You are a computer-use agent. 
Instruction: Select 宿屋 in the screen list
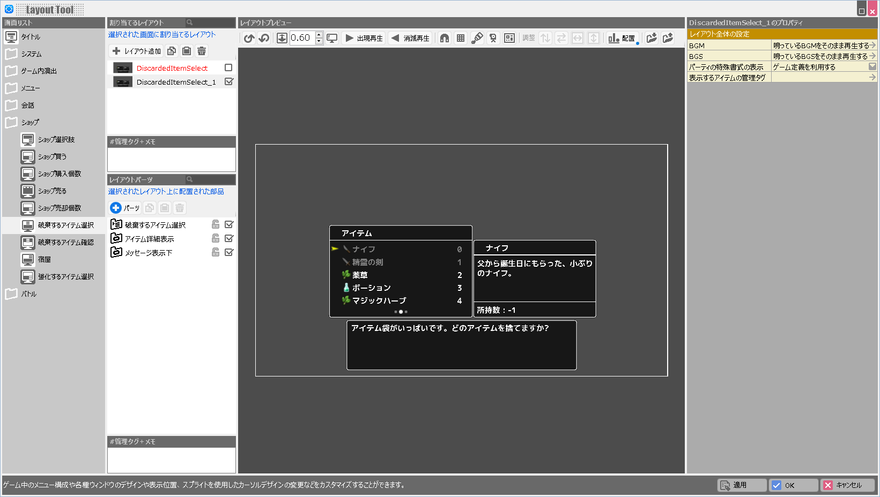coord(44,259)
